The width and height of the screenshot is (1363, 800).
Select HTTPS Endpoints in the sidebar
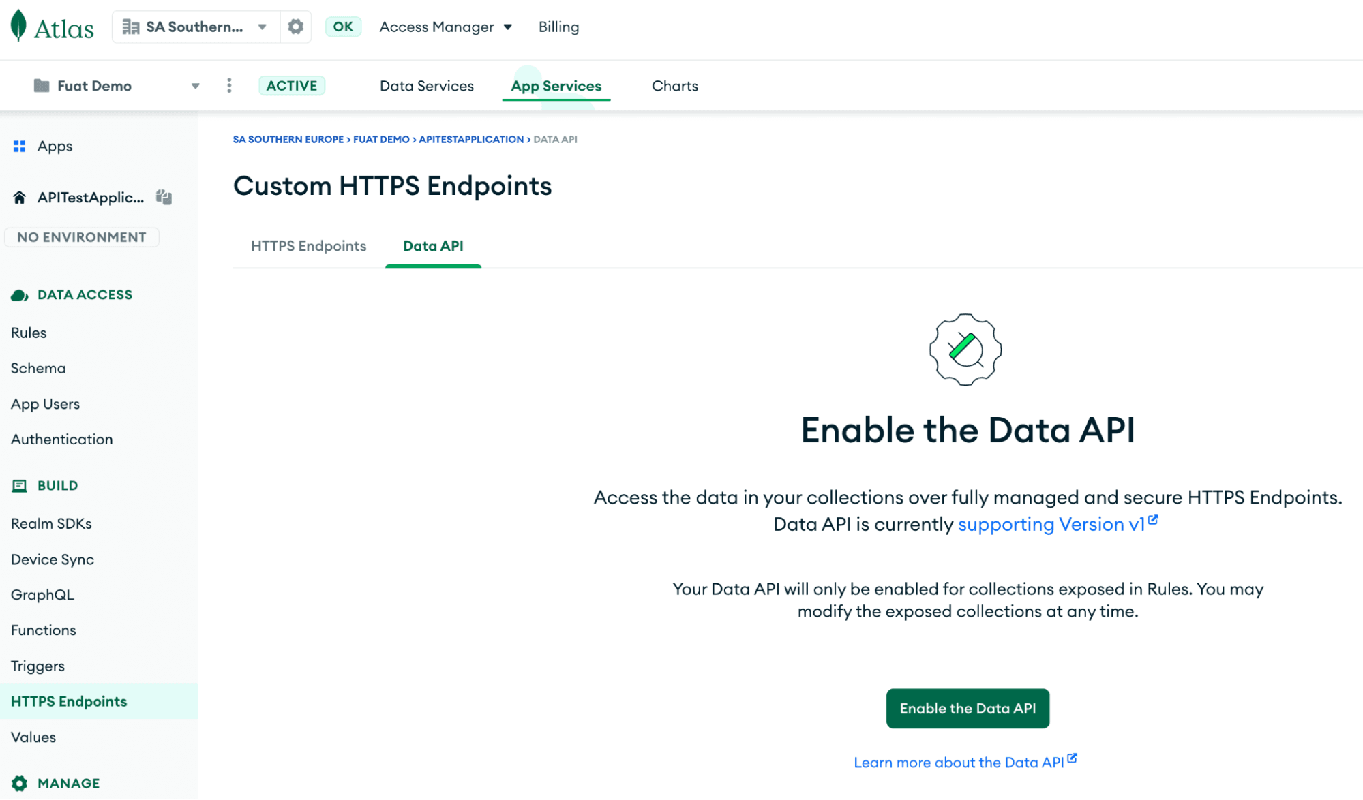99,701
